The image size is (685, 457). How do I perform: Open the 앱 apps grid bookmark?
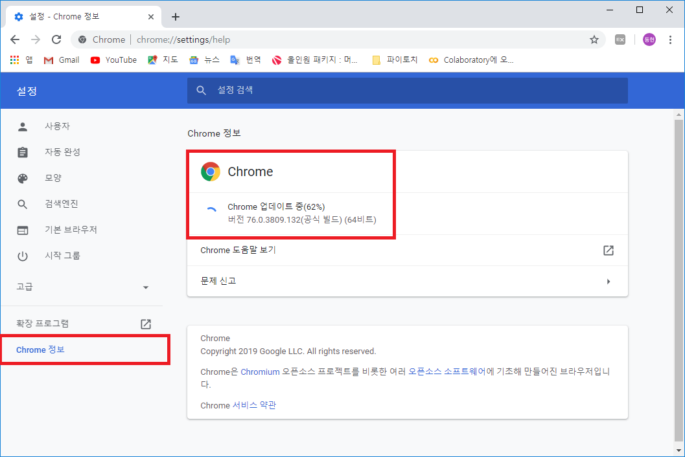coord(21,60)
